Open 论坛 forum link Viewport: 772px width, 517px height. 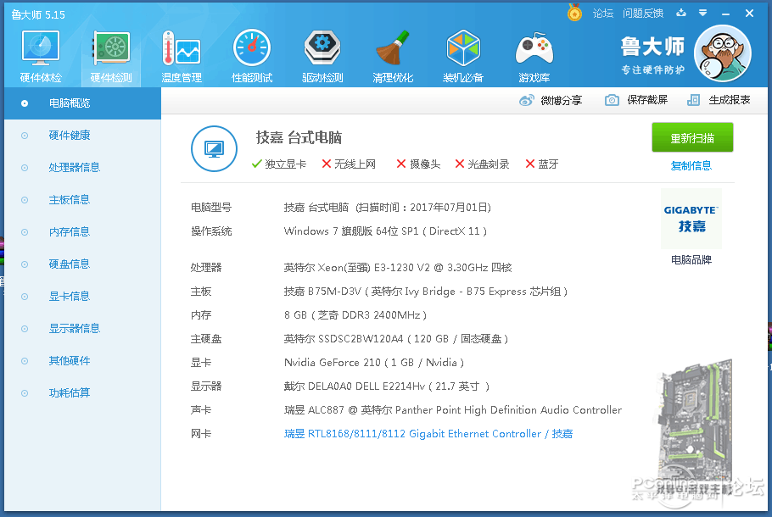coord(602,14)
